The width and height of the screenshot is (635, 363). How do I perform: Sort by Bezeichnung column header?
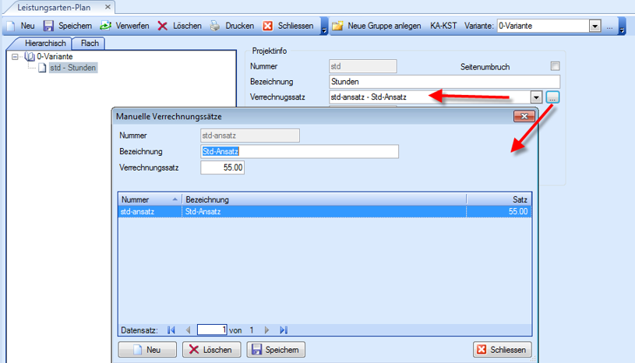[324, 199]
